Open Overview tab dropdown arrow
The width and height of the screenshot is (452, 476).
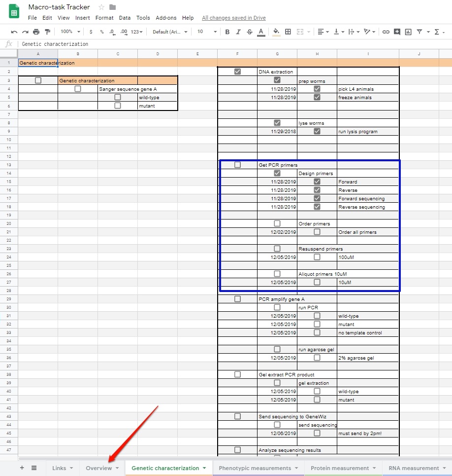tap(117, 468)
